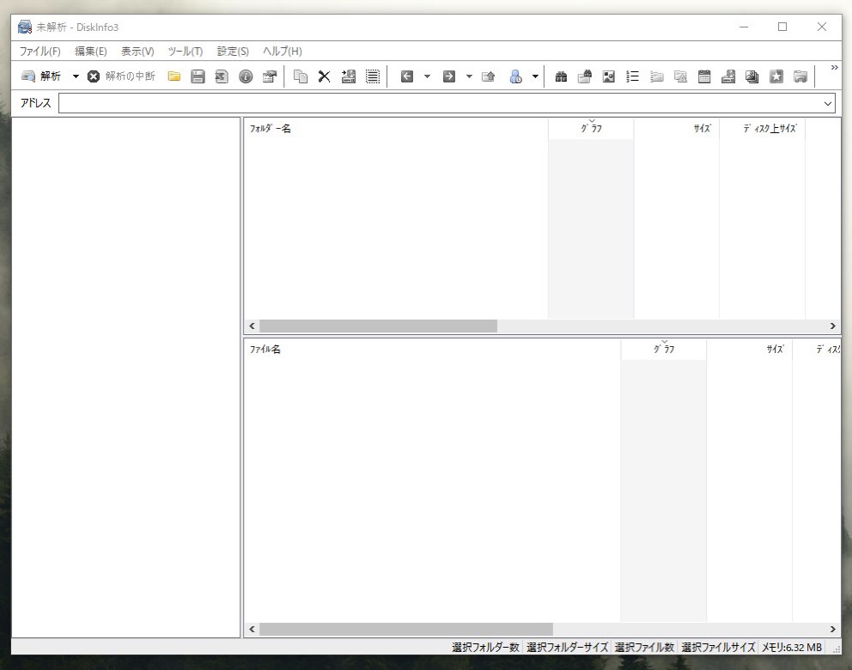852x670 pixels.
Task: Open the 解析 button dropdown arrow
Action: [x=75, y=76]
